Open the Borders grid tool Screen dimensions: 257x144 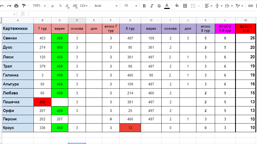[185, 6]
